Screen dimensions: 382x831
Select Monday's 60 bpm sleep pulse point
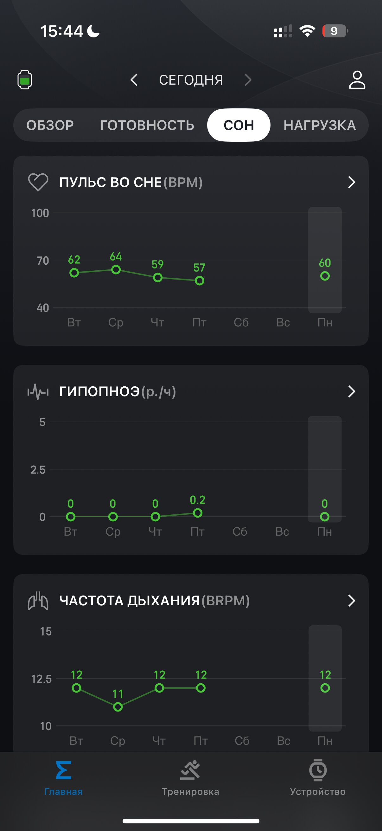pyautogui.click(x=325, y=276)
